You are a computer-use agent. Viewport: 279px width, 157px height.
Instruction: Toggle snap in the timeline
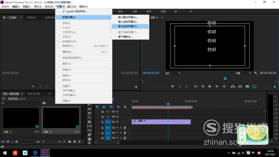pyautogui.click(x=104, y=107)
